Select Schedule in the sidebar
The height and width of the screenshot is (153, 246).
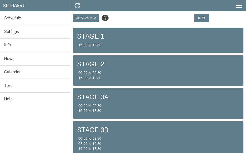click(x=35, y=18)
